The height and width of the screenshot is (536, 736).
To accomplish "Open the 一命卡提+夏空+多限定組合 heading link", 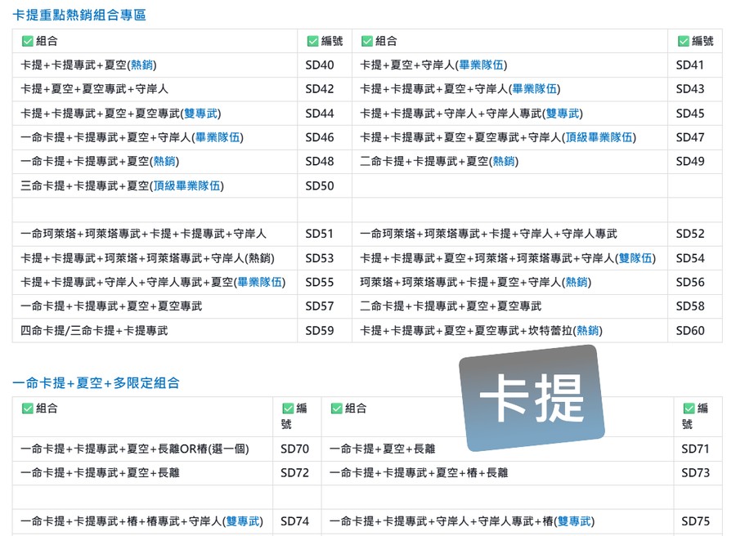I will click(96, 383).
